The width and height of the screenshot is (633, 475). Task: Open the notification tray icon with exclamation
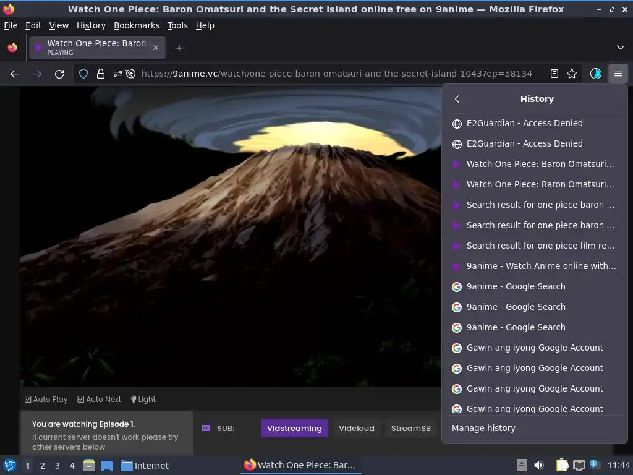pos(595,464)
